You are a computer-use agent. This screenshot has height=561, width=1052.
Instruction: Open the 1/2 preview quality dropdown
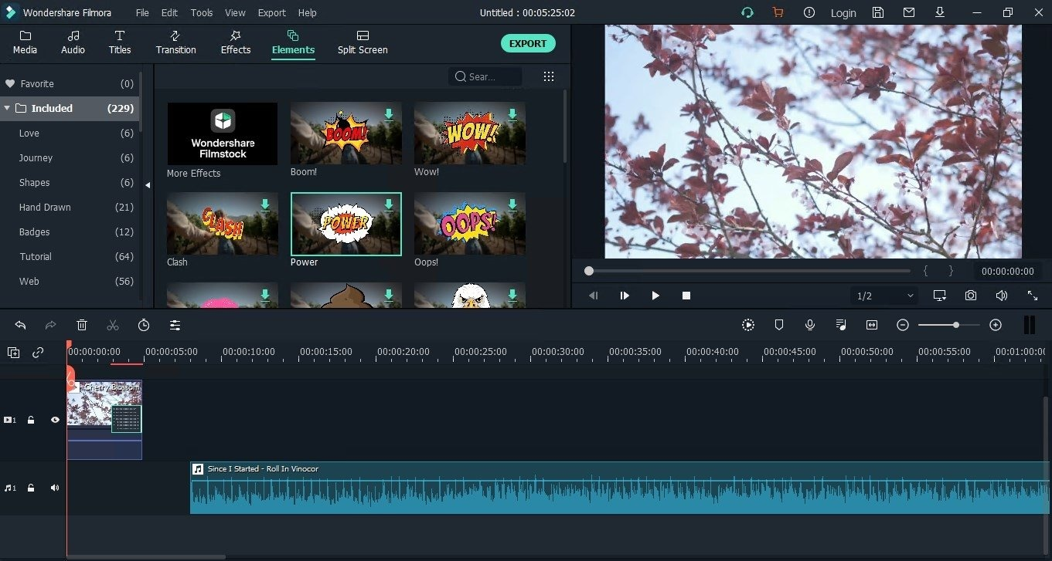pos(885,296)
